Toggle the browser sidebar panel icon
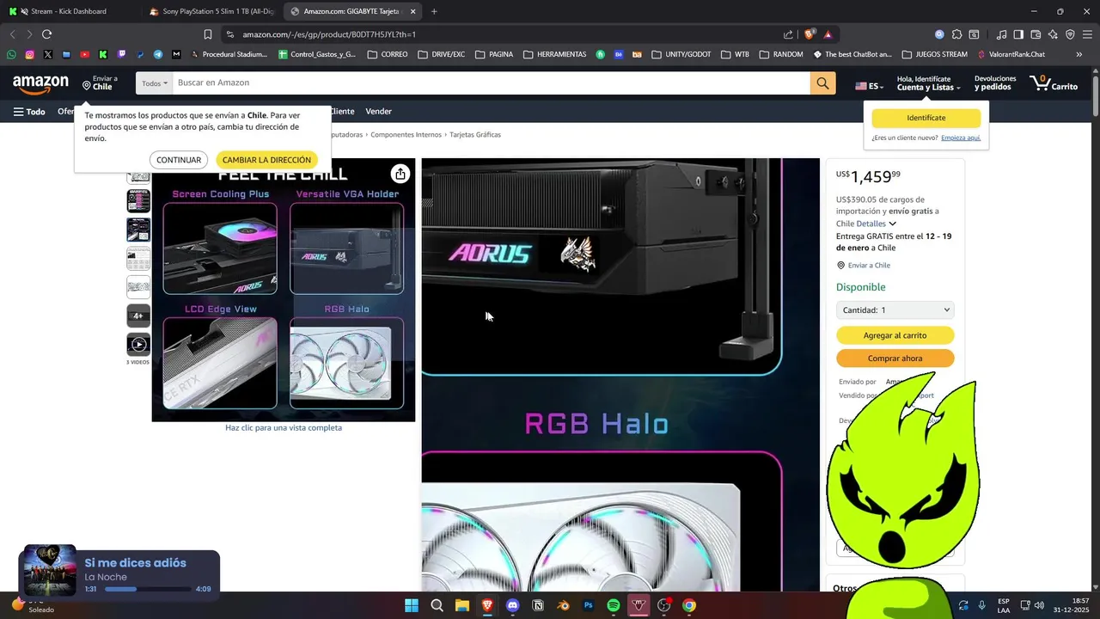Screen dimensions: 1100x619 pos(1018,34)
